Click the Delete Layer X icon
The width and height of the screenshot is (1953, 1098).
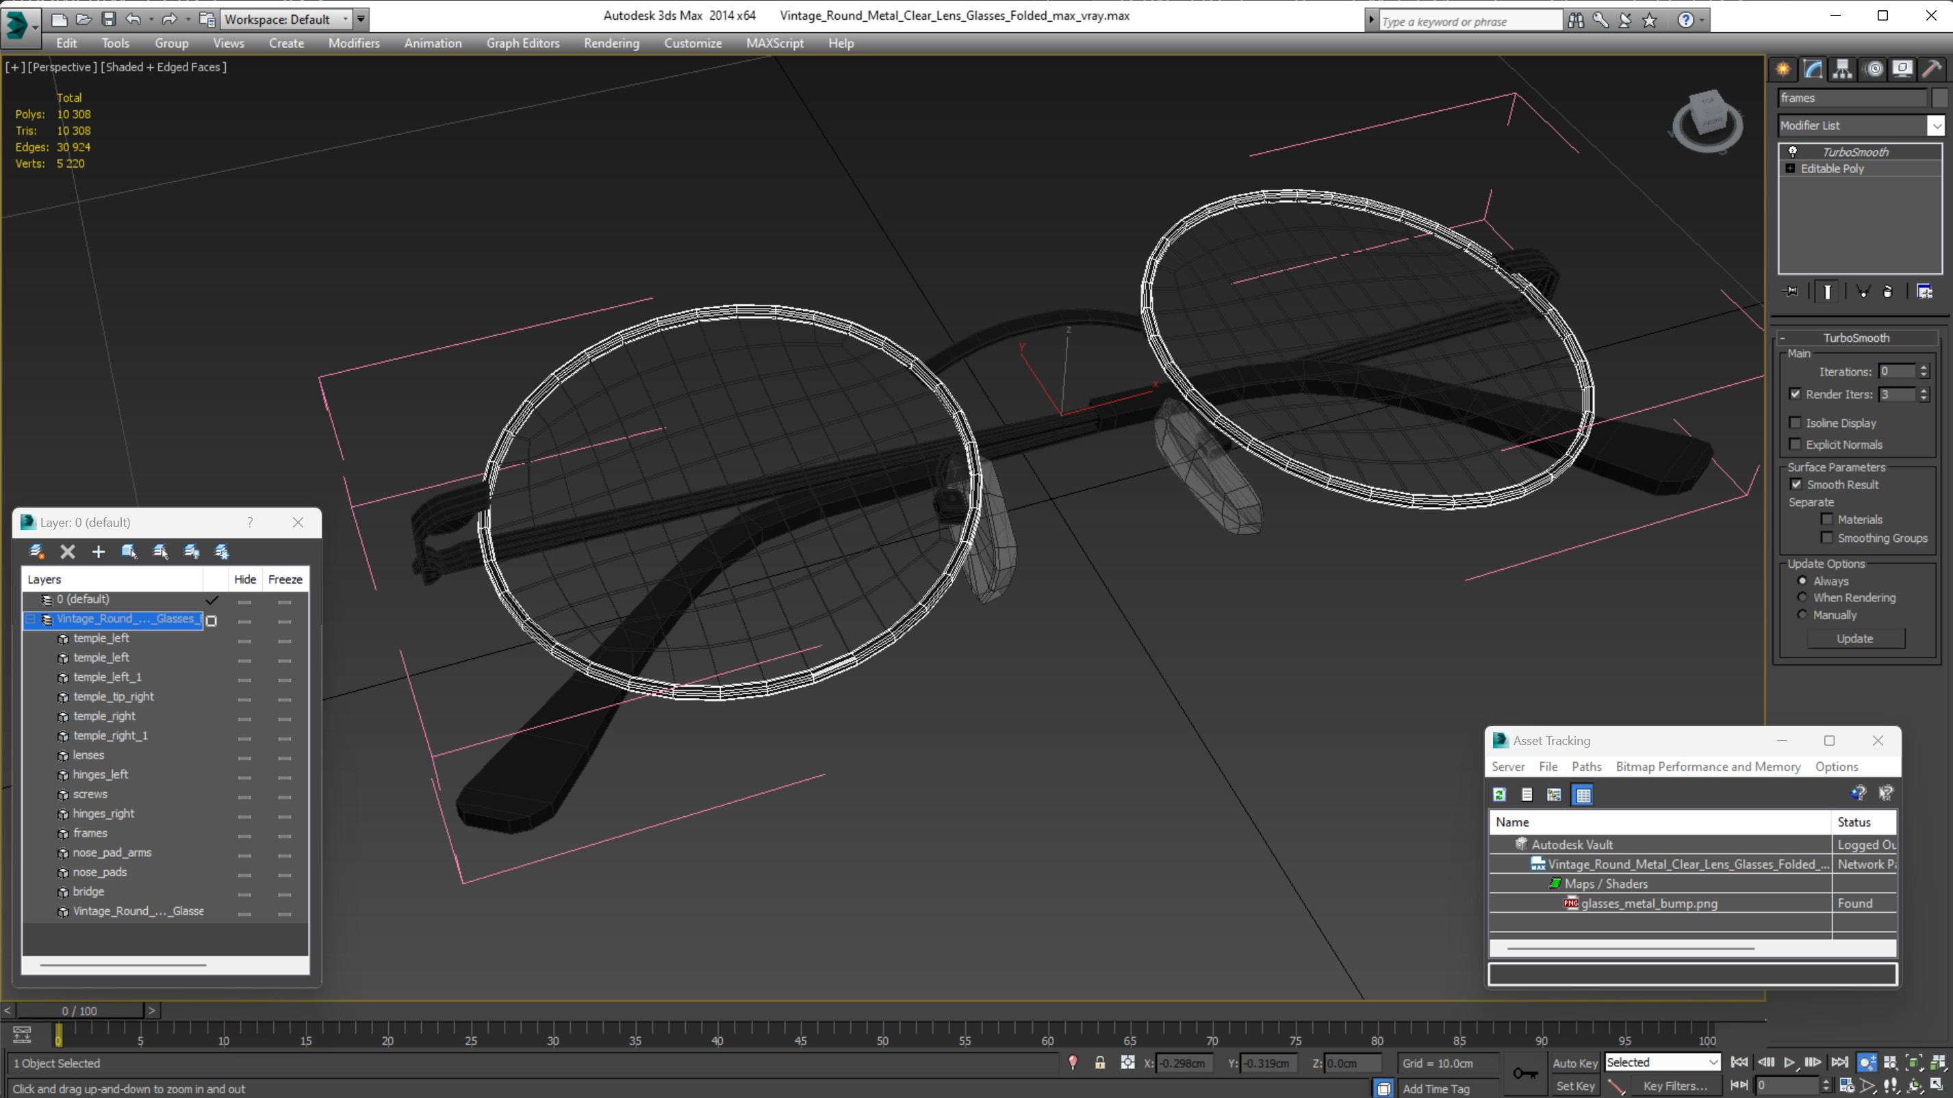[x=68, y=551]
